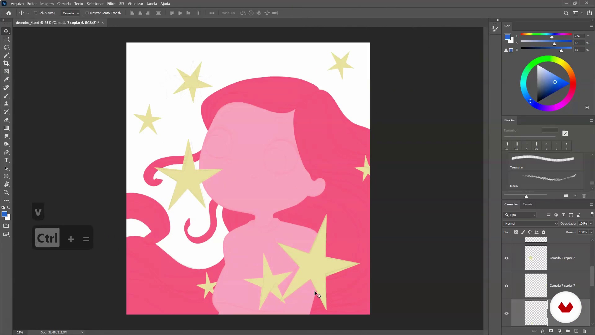
Task: Select the Healing Brush tool
Action: click(6, 87)
